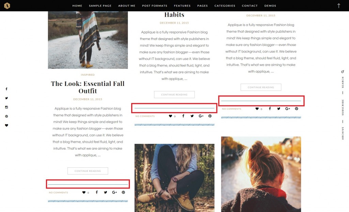Open the Categories menu item
The width and height of the screenshot is (349, 212).
point(225,6)
